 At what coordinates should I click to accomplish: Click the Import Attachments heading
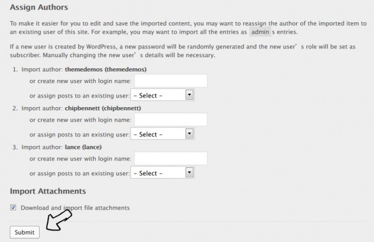48,191
